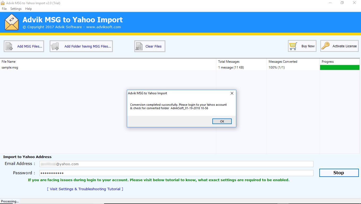Select the sample.msg file row
This screenshot has width=361, height=204.
point(180,67)
